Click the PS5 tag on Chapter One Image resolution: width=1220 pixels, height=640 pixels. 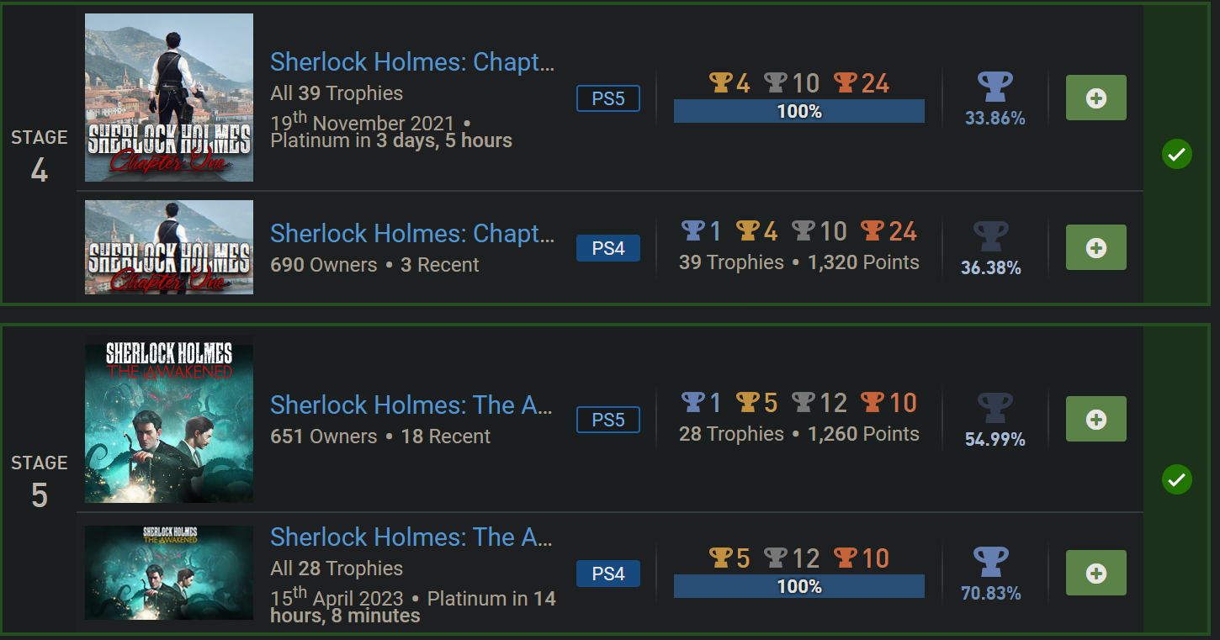tap(608, 98)
